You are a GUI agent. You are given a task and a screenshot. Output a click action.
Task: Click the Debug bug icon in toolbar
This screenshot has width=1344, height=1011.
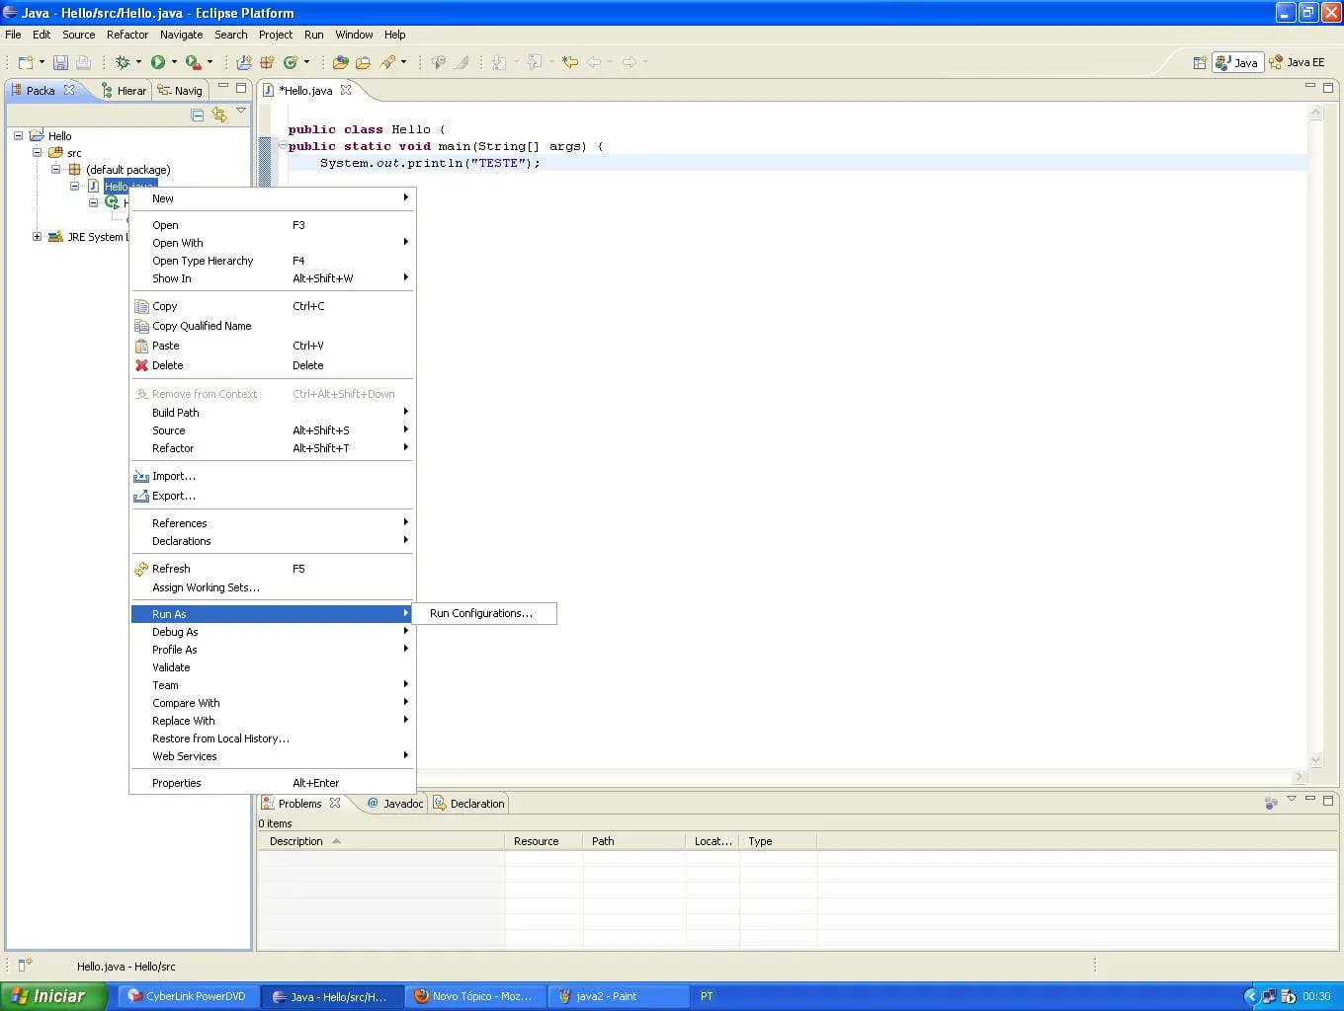[x=123, y=62]
